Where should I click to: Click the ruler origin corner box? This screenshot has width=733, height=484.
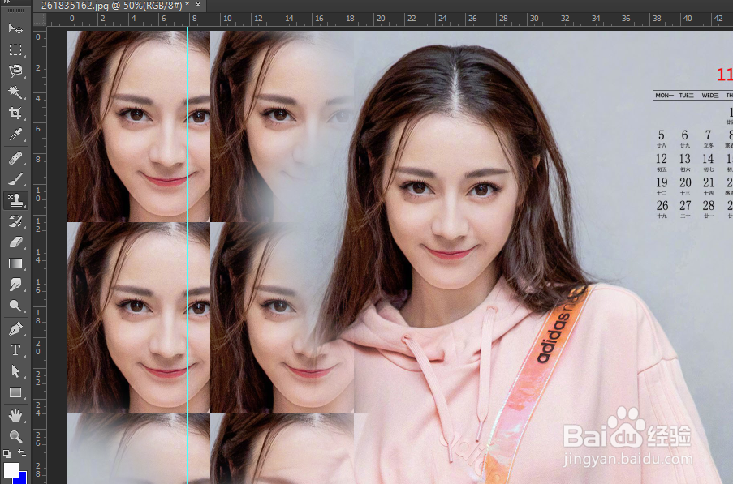click(40, 19)
